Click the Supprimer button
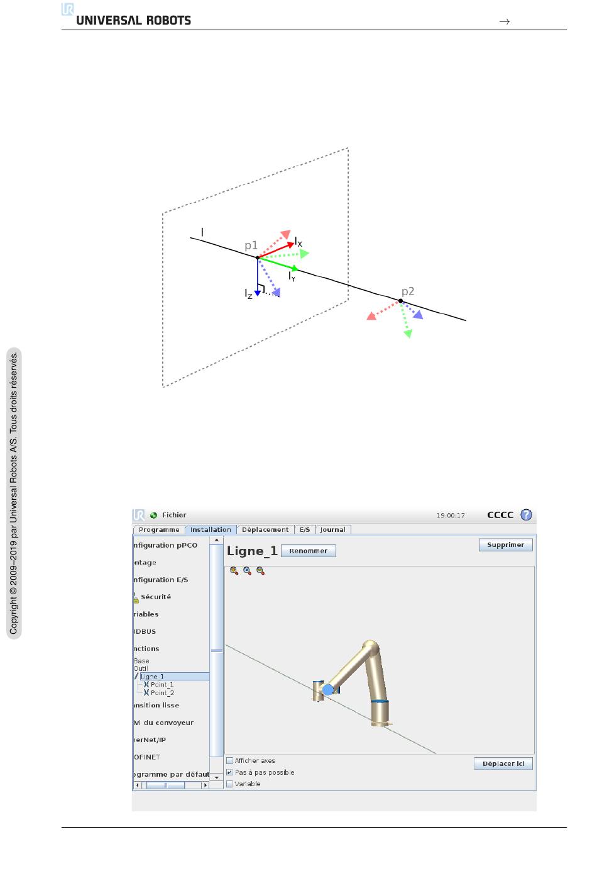Screen dimensions: 597x873 click(505, 545)
